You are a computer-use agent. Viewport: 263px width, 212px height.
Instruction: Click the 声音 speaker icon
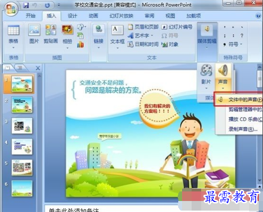[x=223, y=70]
